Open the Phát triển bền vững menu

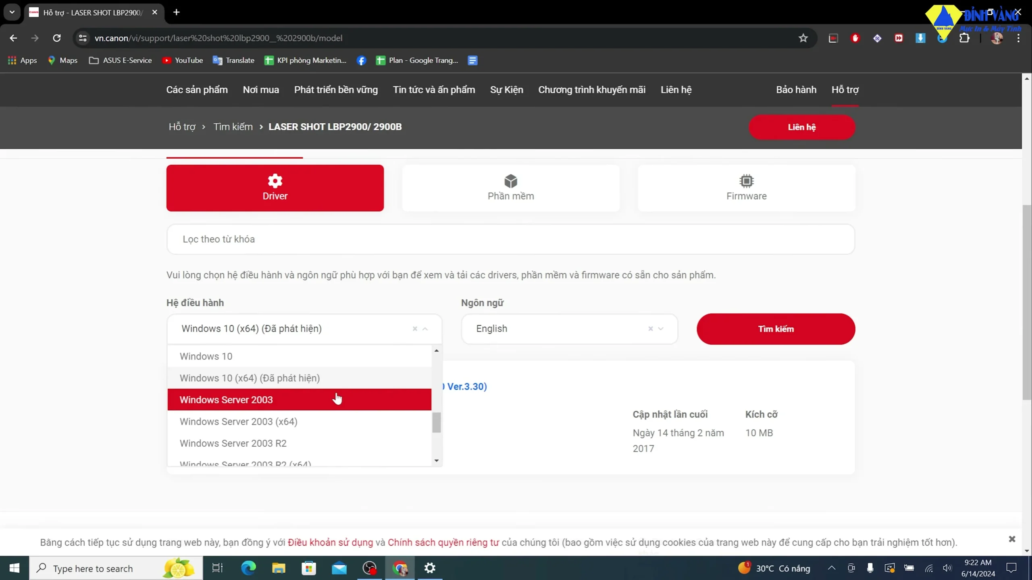click(336, 90)
